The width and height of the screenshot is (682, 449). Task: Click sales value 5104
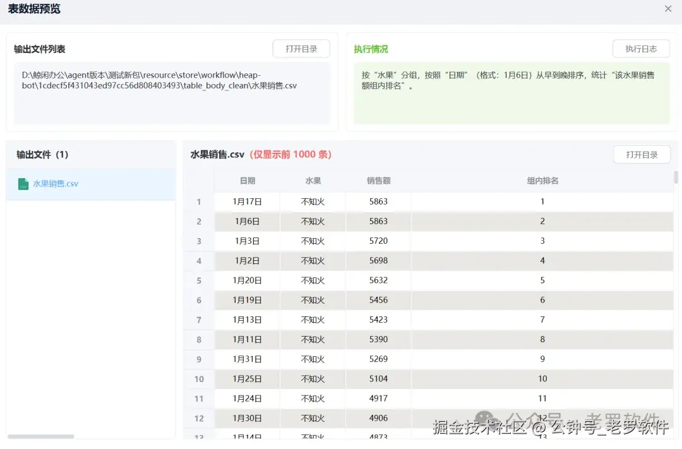pyautogui.click(x=378, y=379)
